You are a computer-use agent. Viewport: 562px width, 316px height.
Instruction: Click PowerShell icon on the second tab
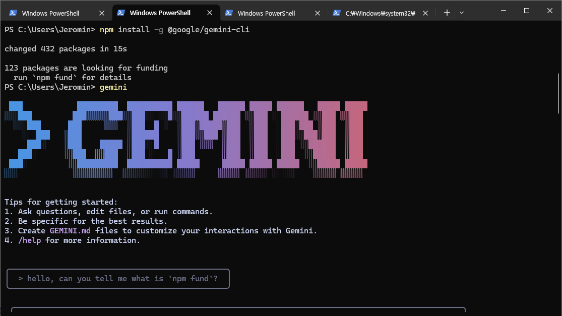[x=121, y=13]
